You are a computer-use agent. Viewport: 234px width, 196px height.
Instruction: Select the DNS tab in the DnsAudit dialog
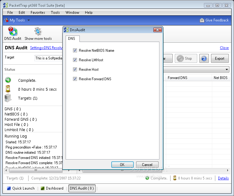(x=72, y=39)
